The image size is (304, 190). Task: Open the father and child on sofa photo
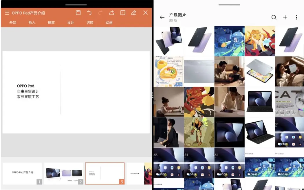(x=229, y=71)
